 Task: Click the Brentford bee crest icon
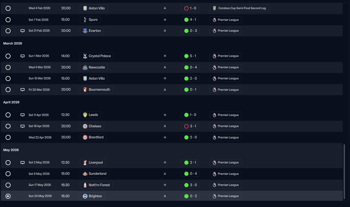(x=85, y=137)
